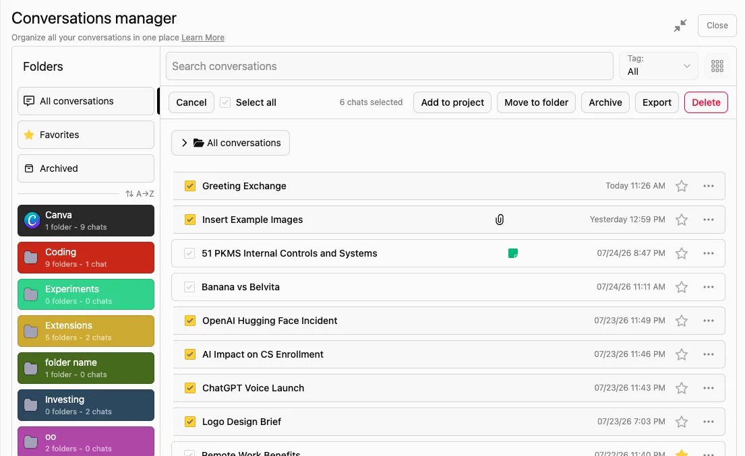Open All conversations in sidebar

pos(86,101)
